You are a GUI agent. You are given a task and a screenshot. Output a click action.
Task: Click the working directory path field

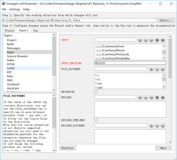[79, 20]
